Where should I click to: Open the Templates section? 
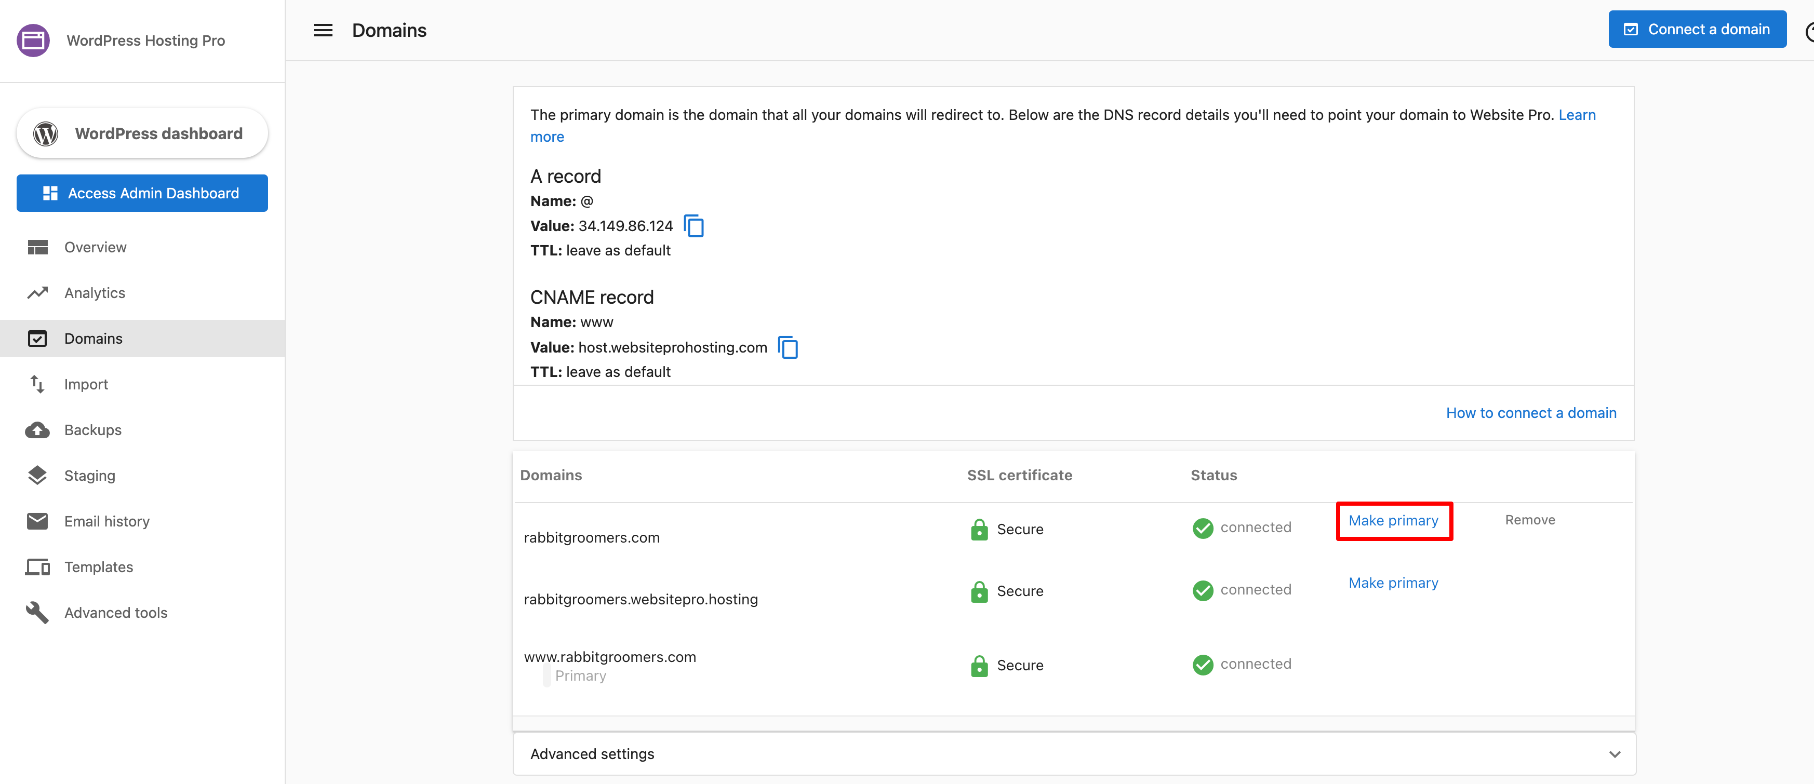tap(98, 567)
